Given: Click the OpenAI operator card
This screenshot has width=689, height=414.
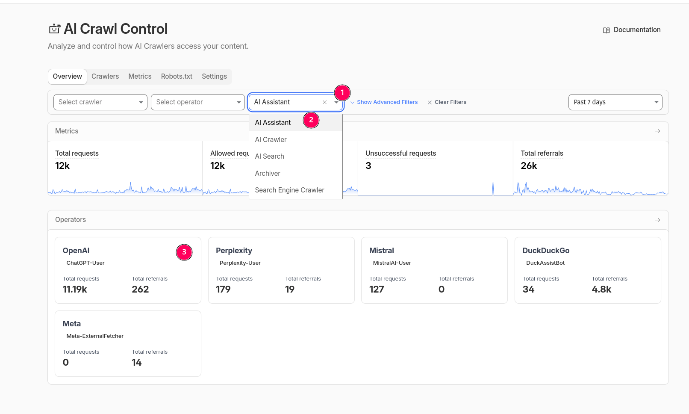Looking at the screenshot, I should tap(128, 270).
